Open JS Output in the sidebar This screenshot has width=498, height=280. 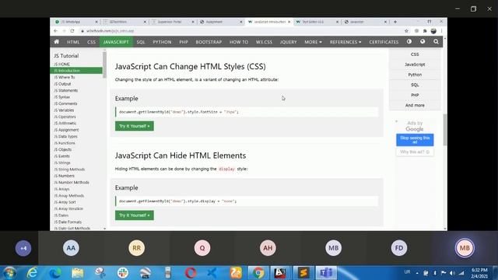[x=62, y=84]
